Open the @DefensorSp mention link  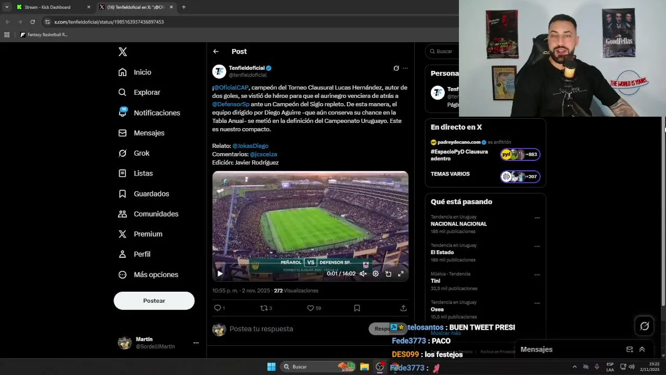coord(230,104)
